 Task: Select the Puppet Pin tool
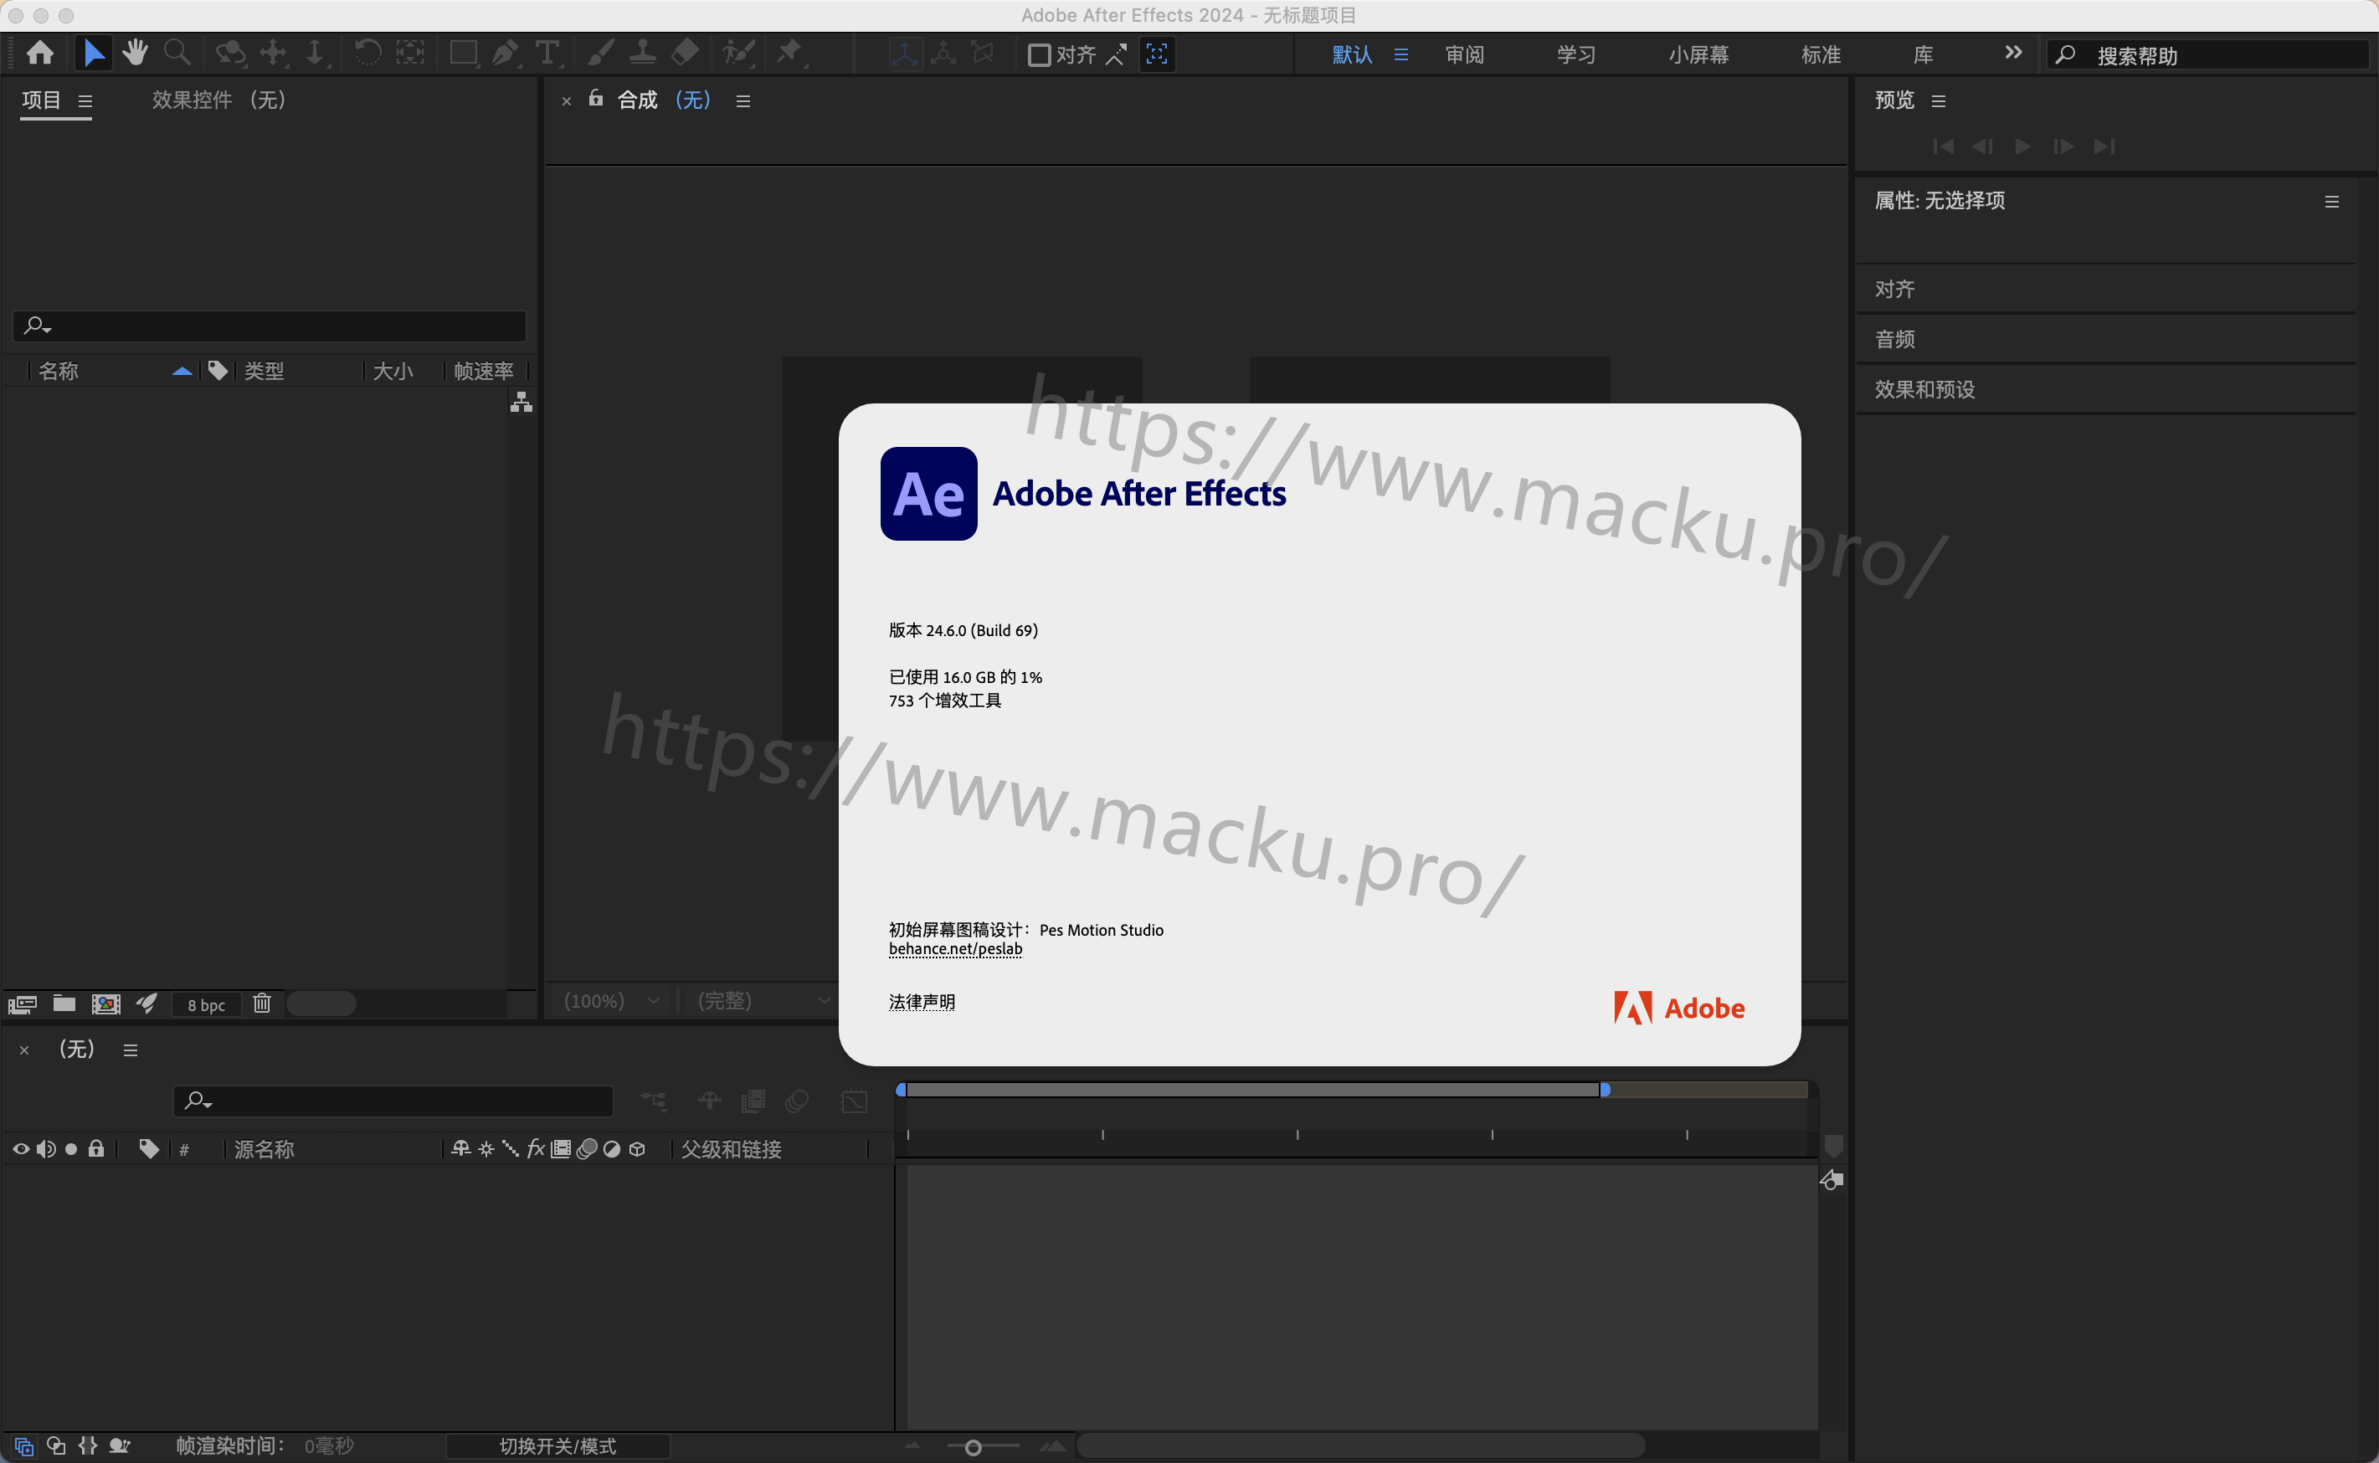click(790, 52)
